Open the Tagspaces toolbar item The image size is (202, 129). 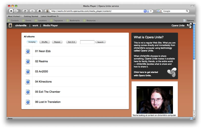(x=57, y=21)
